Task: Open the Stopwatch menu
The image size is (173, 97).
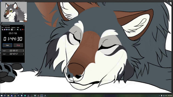Action: 7,27
